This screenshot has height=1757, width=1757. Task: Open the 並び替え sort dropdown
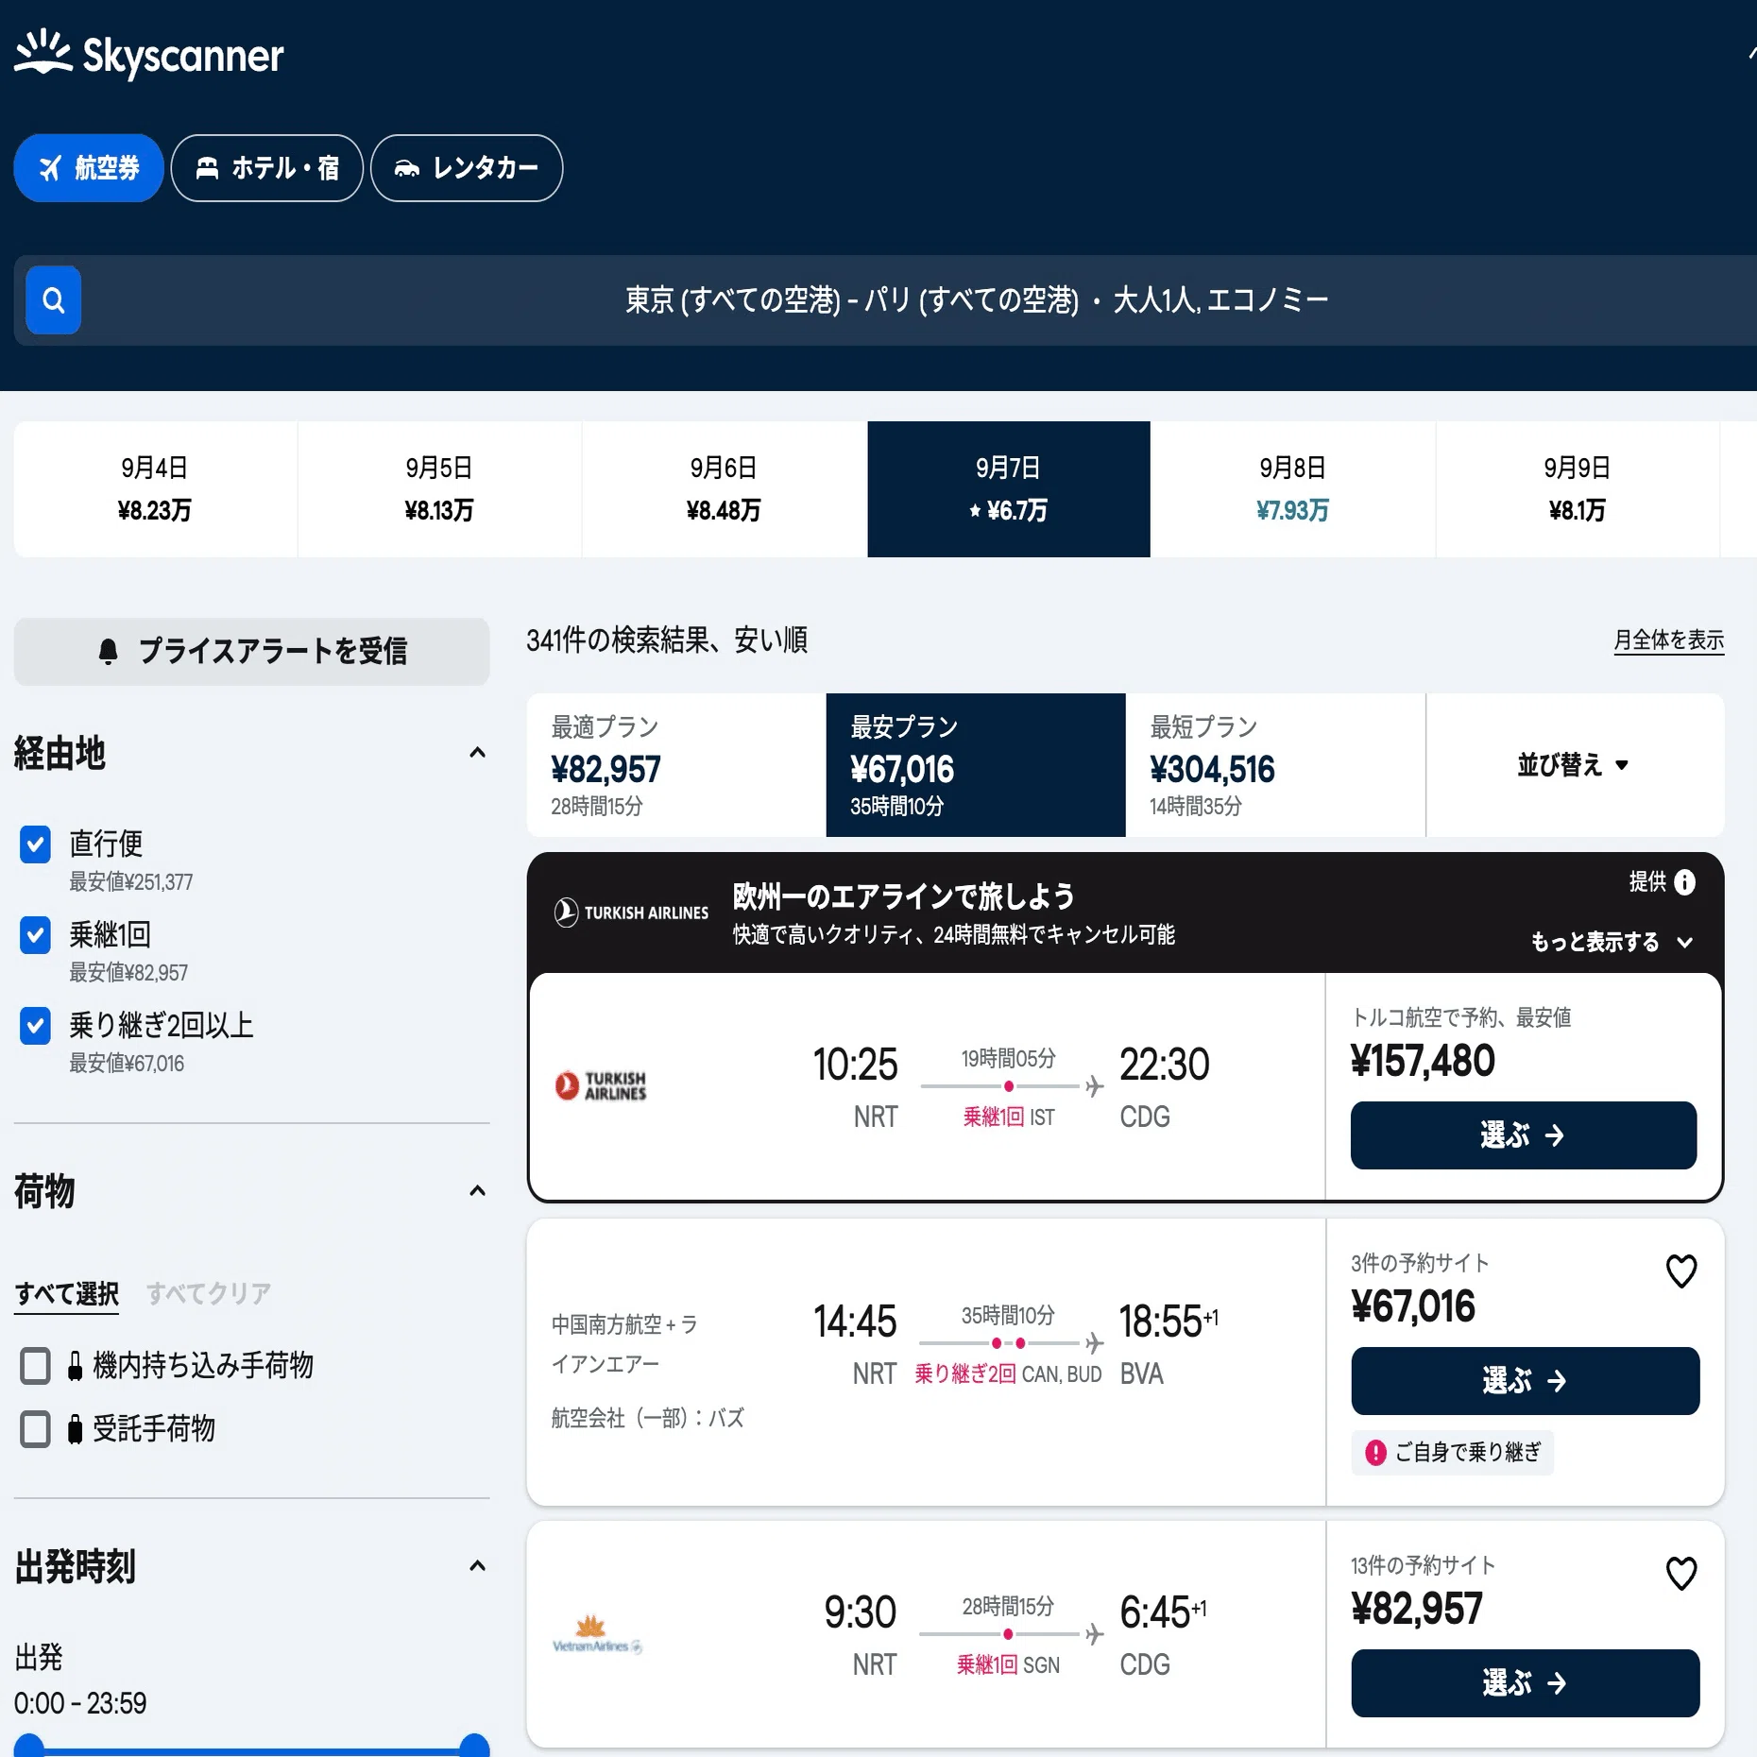1575,765
